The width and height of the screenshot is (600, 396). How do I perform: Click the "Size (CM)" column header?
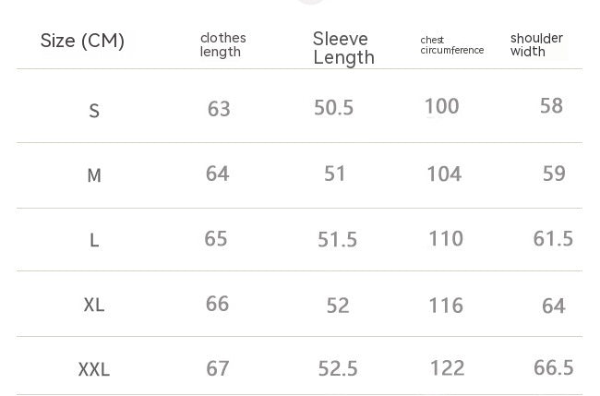pos(82,42)
